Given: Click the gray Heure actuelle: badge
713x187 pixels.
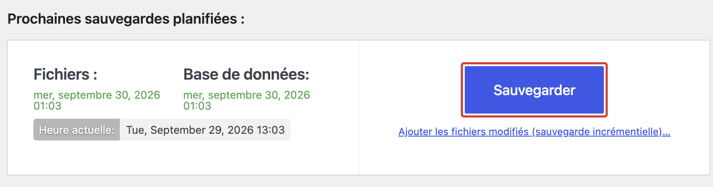Looking at the screenshot, I should coord(76,130).
